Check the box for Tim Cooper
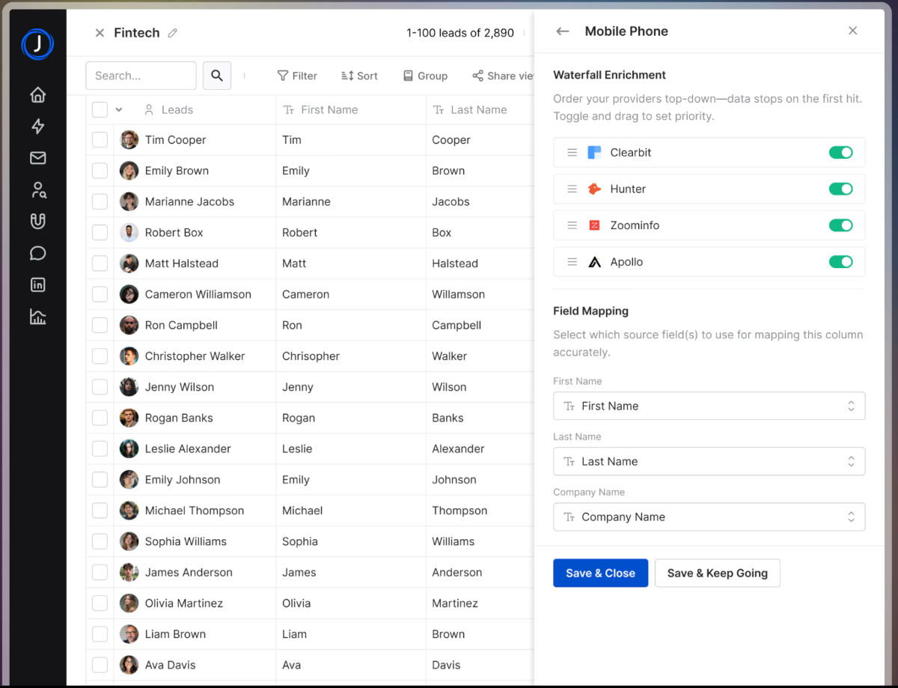The width and height of the screenshot is (898, 688). (100, 140)
